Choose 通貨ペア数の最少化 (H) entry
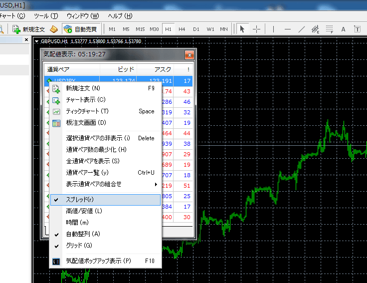367x283 pixels. click(x=106, y=150)
